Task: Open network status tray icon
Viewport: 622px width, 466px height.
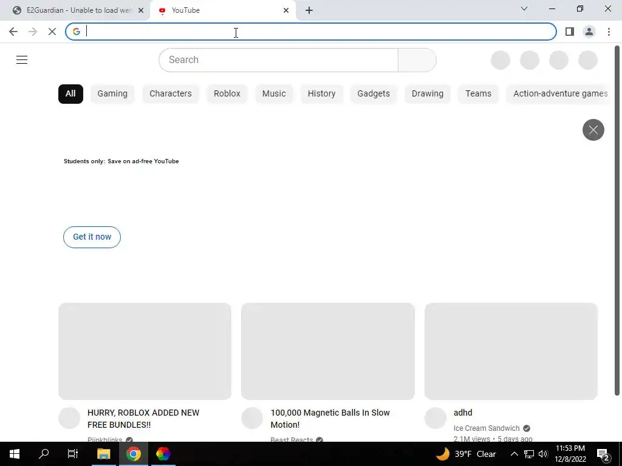Action: click(x=529, y=454)
